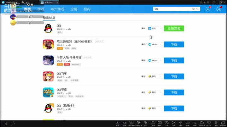This screenshot has width=227, height=127.
Task: Open the 坎公骑冠剑 game icon
Action: point(48,44)
